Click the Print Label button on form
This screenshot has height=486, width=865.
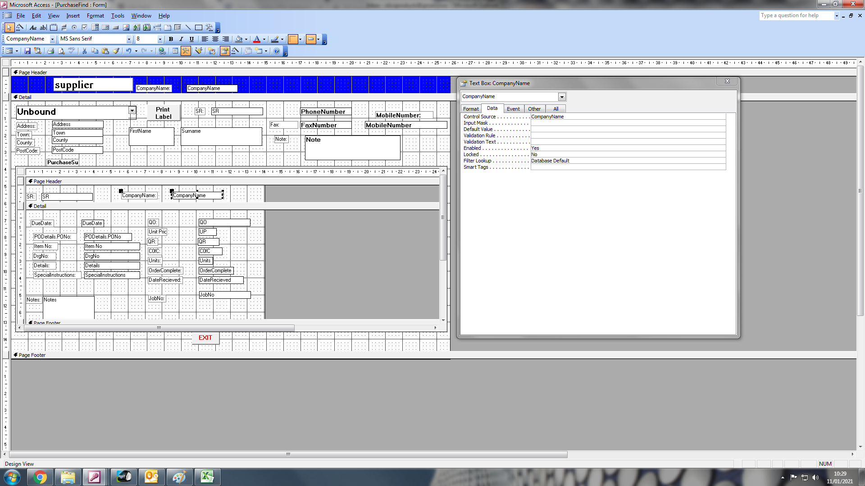(x=163, y=113)
